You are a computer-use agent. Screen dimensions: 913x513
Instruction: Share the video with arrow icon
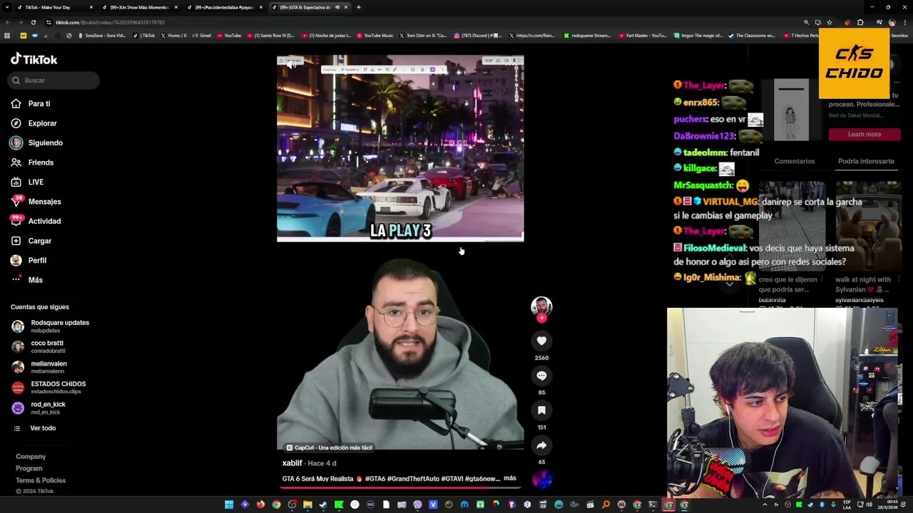click(x=541, y=445)
